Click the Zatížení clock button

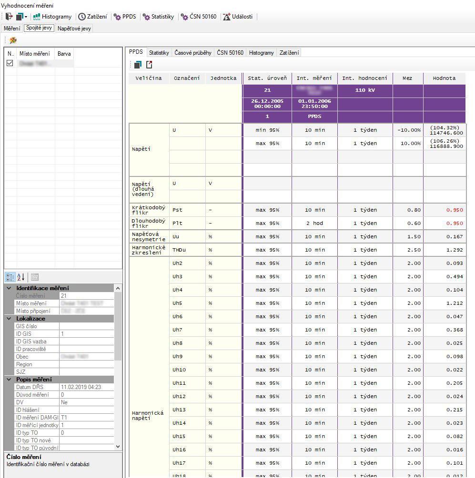coord(93,17)
